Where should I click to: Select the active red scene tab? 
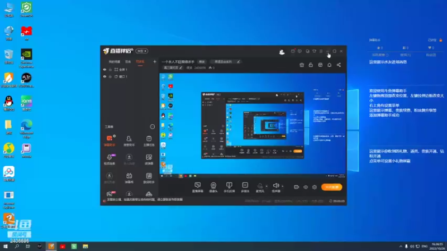[x=140, y=61]
